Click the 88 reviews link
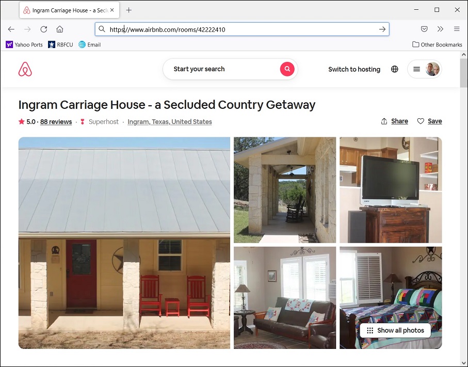468x367 pixels. [x=56, y=122]
